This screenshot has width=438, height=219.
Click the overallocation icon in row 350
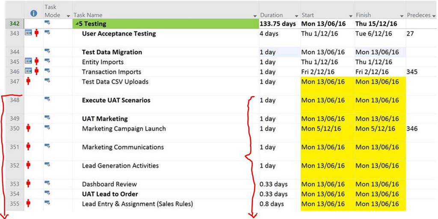click(28, 128)
